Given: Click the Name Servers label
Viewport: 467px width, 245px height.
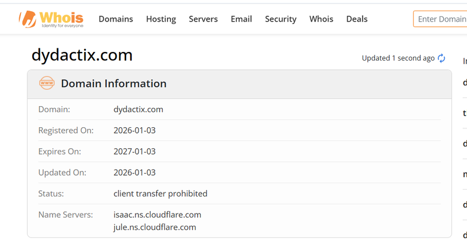Looking at the screenshot, I should [65, 215].
